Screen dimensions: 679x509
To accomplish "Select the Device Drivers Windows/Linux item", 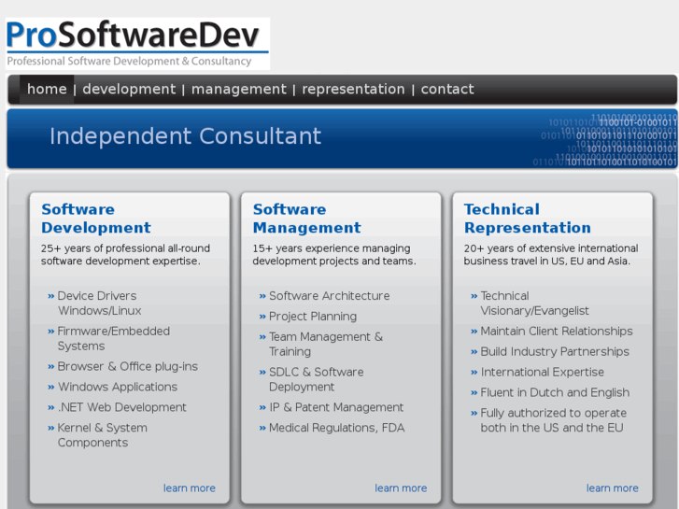I will [100, 304].
